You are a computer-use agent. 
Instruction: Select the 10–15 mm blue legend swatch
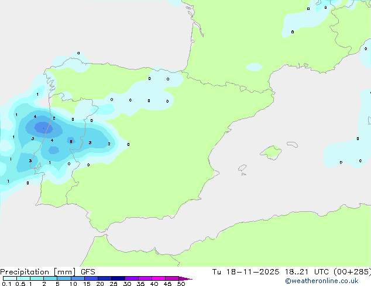pos(78,278)
